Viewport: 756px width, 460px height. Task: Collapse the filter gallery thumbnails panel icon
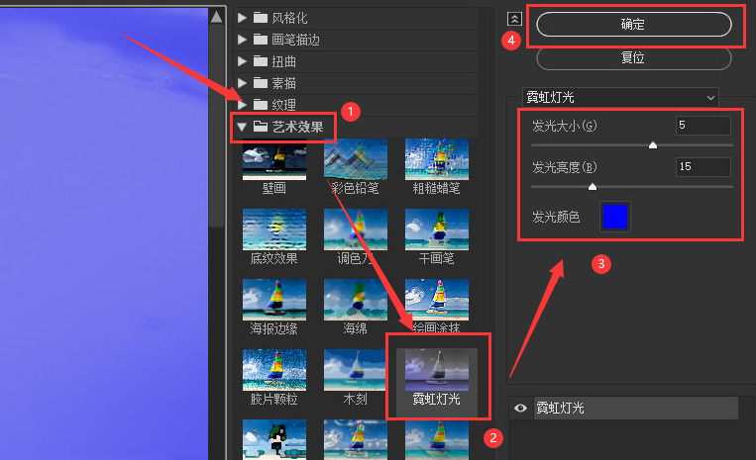[x=514, y=19]
